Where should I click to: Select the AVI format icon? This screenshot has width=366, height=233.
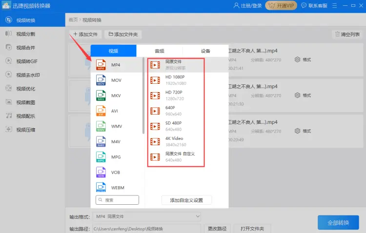pos(101,111)
